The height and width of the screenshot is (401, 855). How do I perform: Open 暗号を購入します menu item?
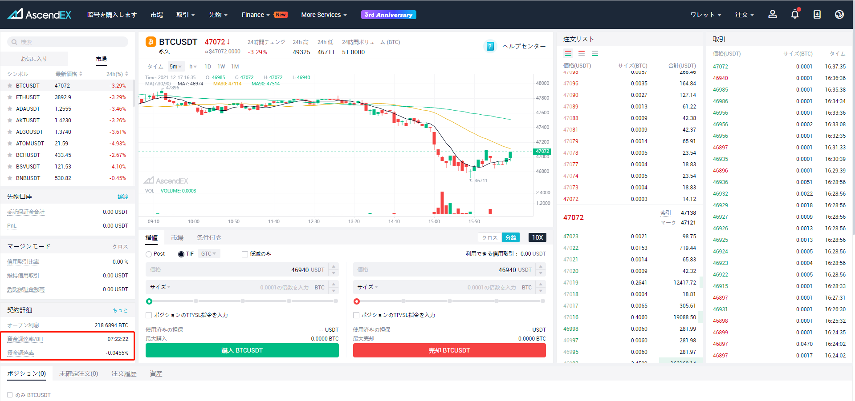click(x=112, y=15)
